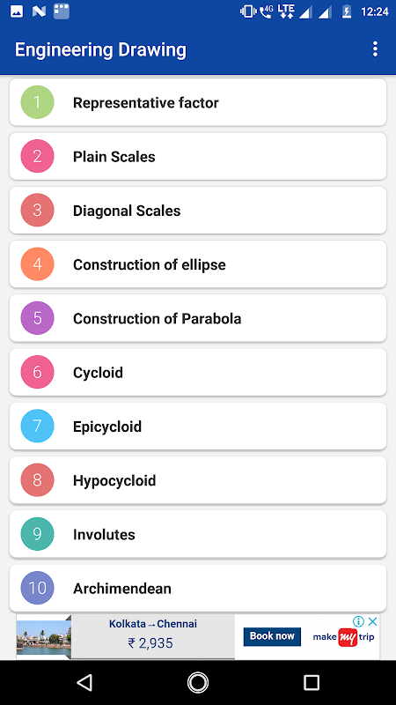Image resolution: width=396 pixels, height=705 pixels.
Task: Tap the purple number 5 circle
Action: coord(37,318)
